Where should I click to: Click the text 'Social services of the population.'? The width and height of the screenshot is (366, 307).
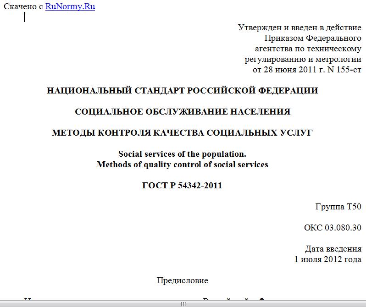[x=182, y=154]
